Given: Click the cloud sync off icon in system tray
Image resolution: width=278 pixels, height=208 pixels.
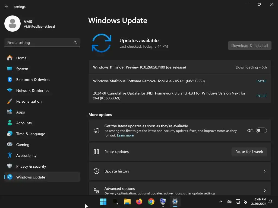Looking at the screenshot, I should pos(229,201).
